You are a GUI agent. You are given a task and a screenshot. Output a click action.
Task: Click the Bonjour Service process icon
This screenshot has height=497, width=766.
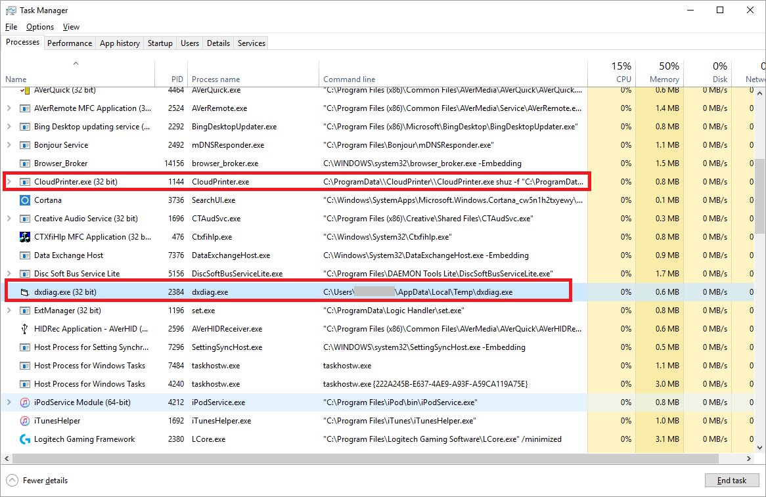pos(24,145)
